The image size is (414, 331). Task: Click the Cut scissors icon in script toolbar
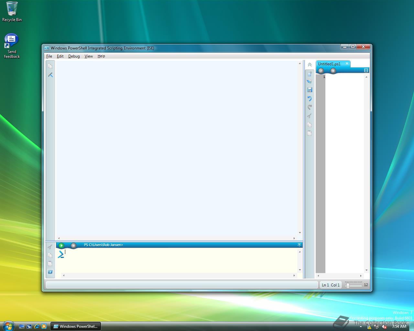click(x=310, y=116)
